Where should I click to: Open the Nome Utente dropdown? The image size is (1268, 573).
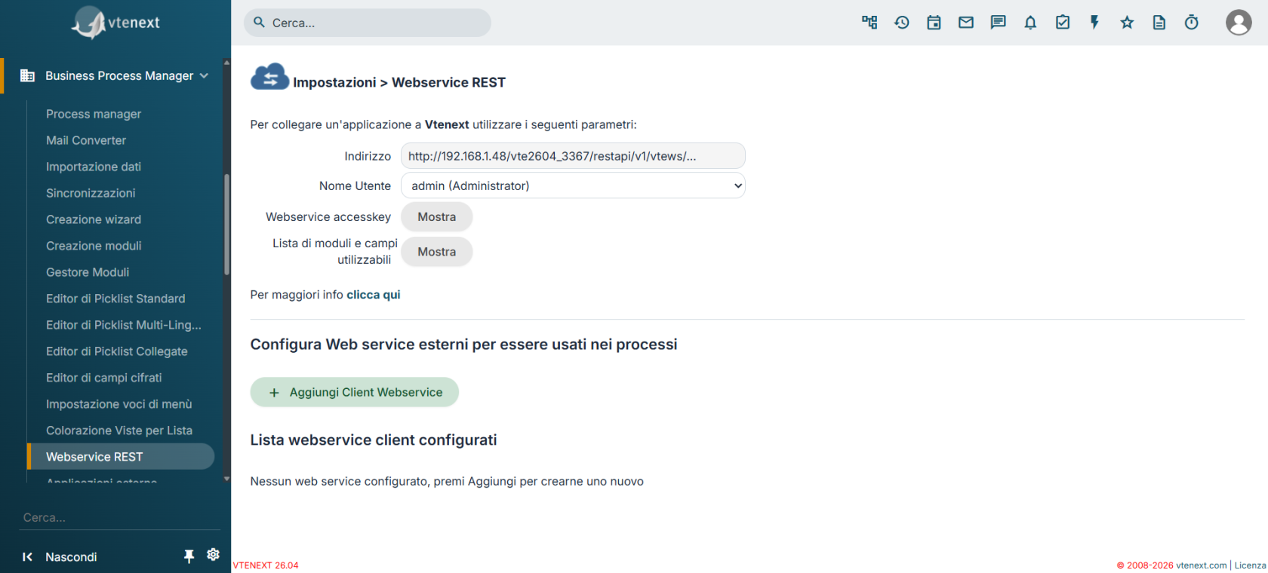click(573, 185)
